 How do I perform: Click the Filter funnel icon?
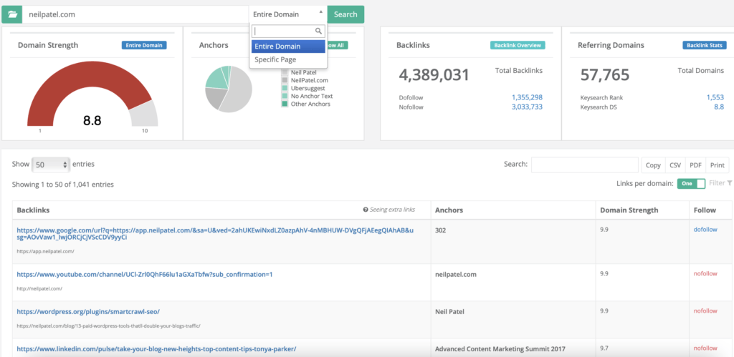(729, 183)
